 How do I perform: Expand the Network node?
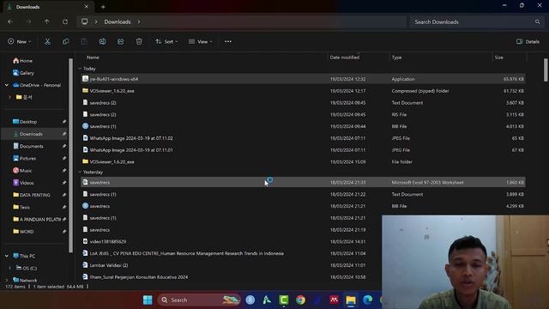(x=7, y=280)
